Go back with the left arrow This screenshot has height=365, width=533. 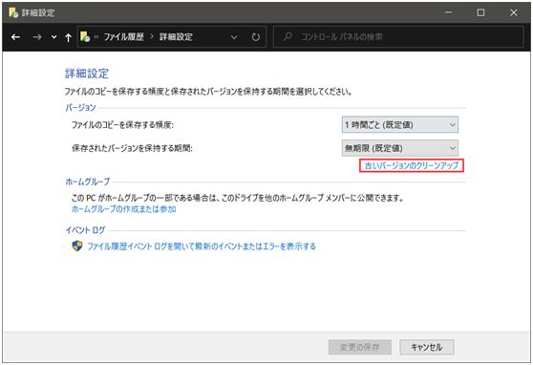(15, 37)
